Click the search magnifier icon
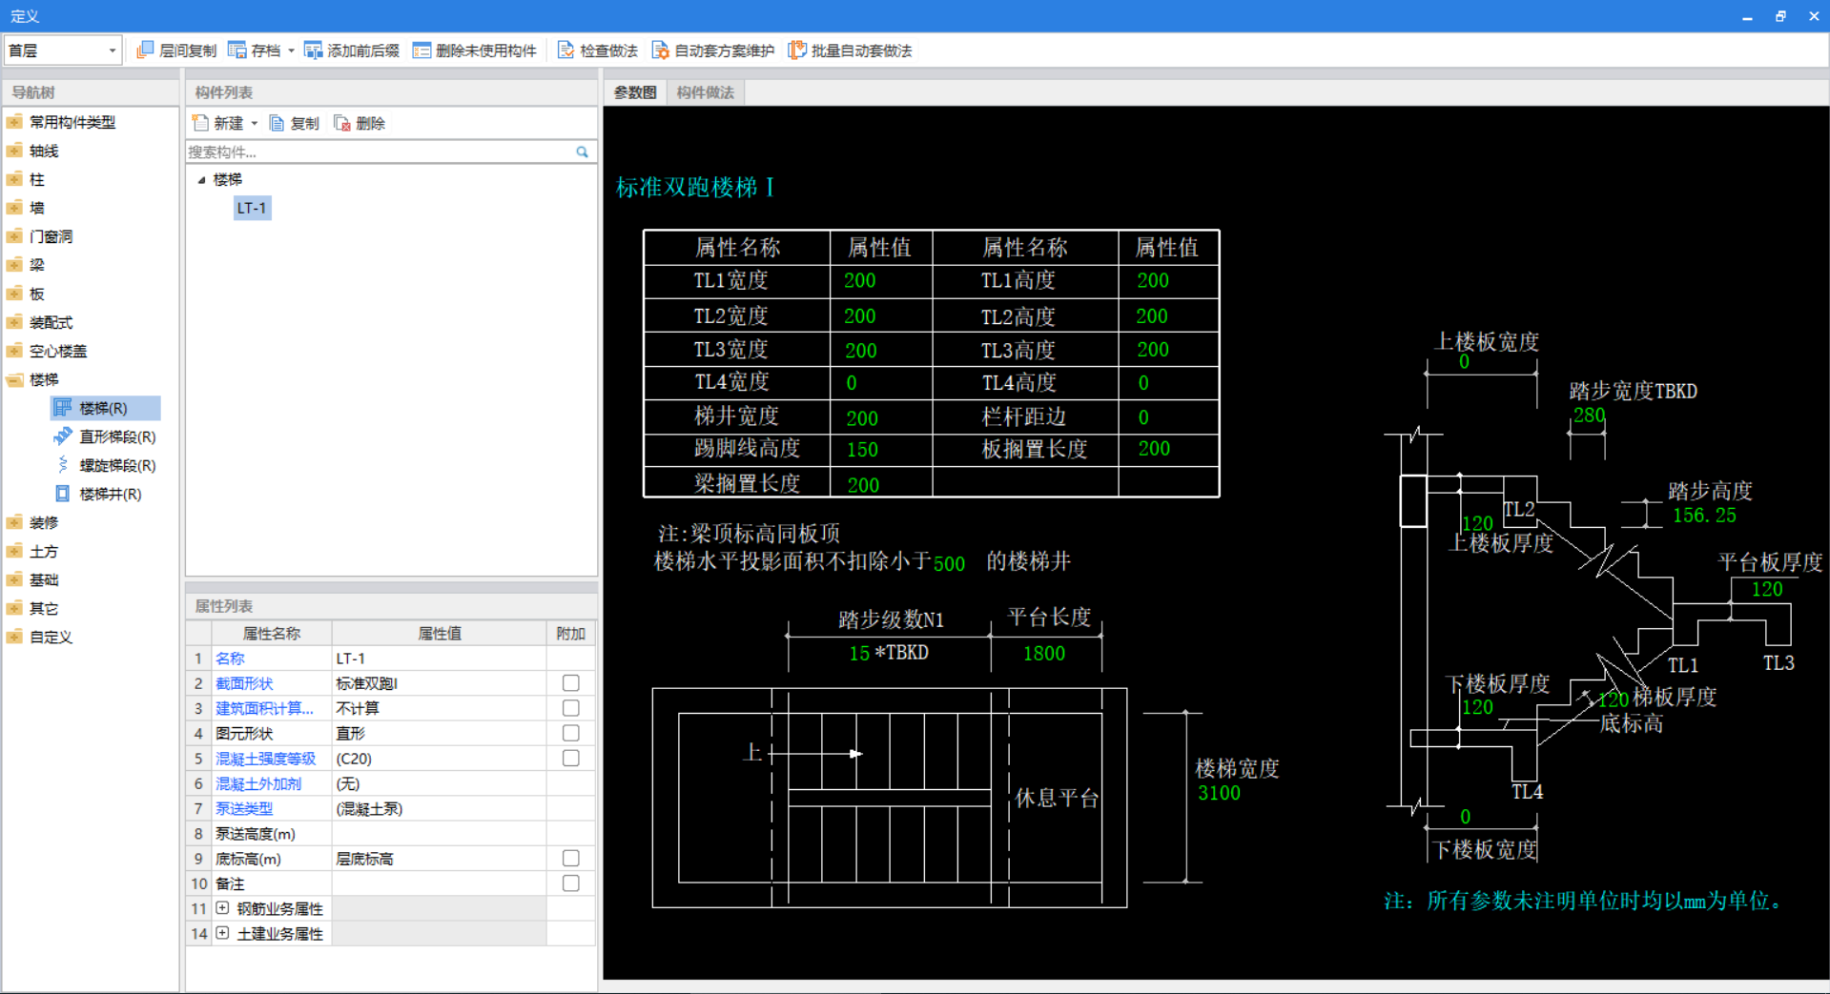1830x994 pixels. 582,152
